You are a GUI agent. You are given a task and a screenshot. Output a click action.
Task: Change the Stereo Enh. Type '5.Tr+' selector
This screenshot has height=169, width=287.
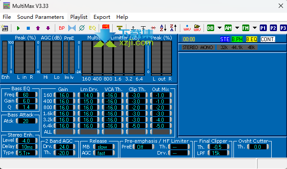point(27,153)
